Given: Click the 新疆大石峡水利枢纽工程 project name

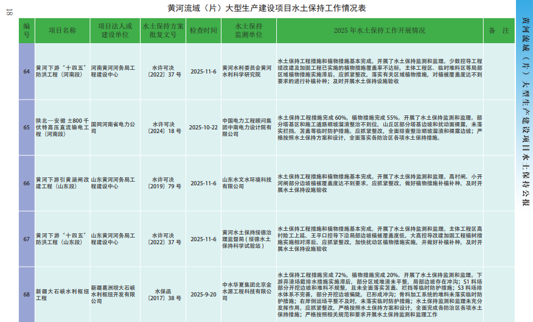Looking at the screenshot, I should point(62,295).
